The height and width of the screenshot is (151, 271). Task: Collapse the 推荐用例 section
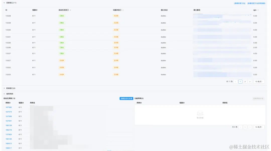pyautogui.click(x=4, y=94)
